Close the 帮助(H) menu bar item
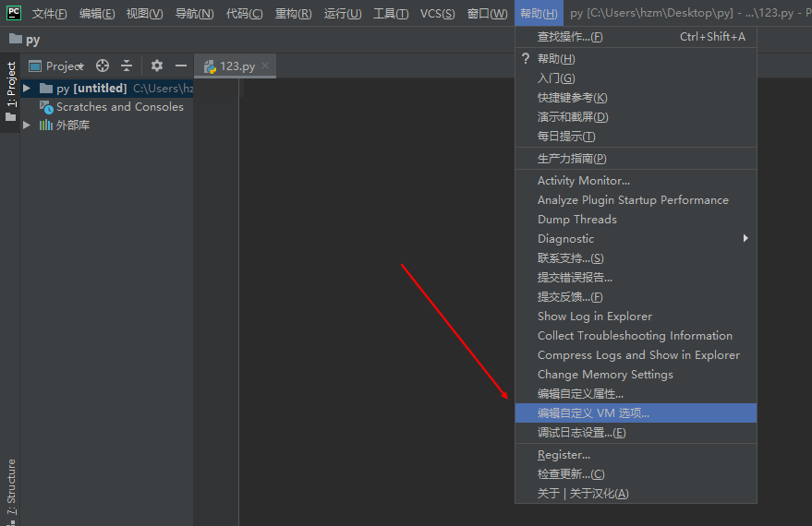Viewport: 812px width, 526px height. pos(539,14)
